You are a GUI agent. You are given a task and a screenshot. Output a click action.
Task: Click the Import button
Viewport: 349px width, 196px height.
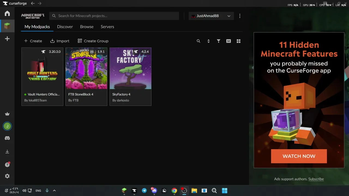60,41
